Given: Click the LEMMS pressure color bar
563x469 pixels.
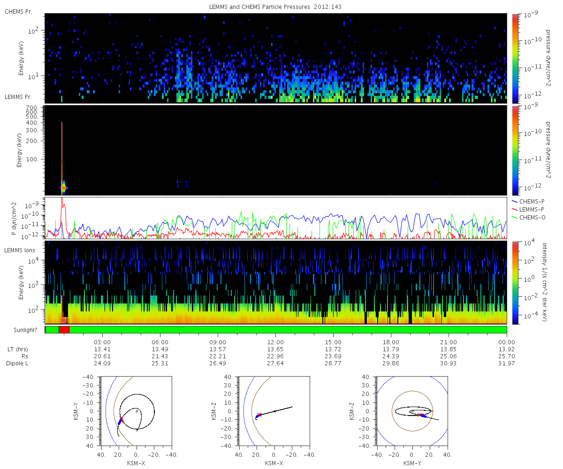Looking at the screenshot, I should click(515, 150).
